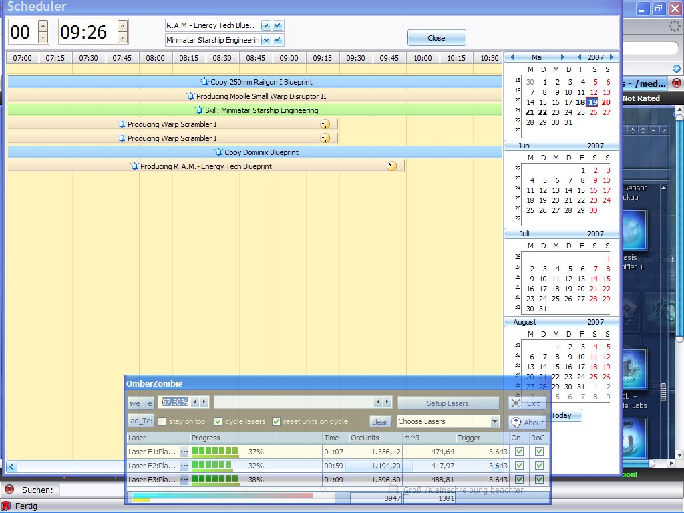The image size is (684, 513).
Task: Go to the previous month in the calendar
Action: (512, 57)
